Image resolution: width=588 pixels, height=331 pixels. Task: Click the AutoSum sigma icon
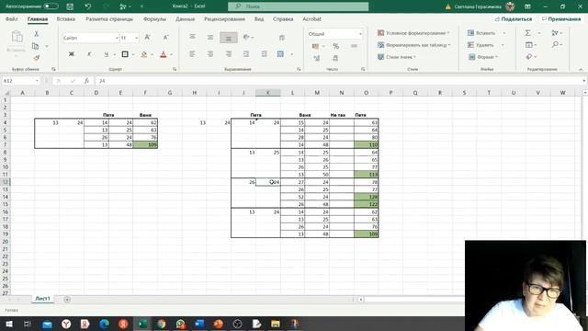[x=528, y=33]
